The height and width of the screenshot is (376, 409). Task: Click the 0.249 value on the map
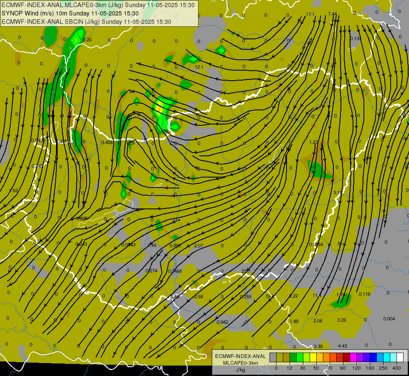coord(37,166)
